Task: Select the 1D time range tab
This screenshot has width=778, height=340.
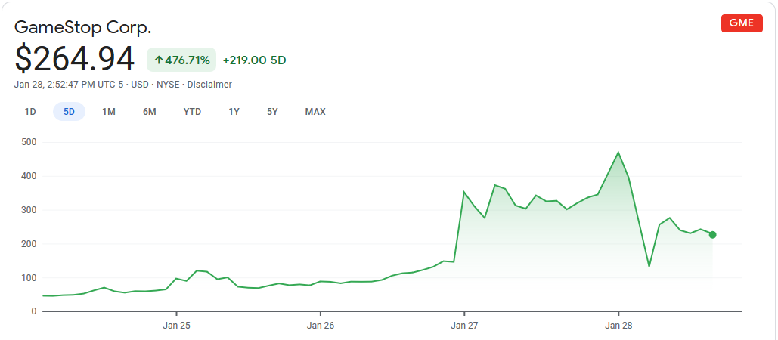Action: pos(30,112)
